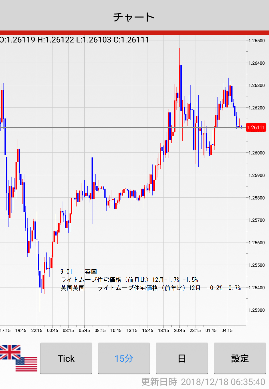Image resolution: width=269 pixels, height=389 pixels.
Task: Tap the 22:15 time axis label
Action: click(37, 330)
